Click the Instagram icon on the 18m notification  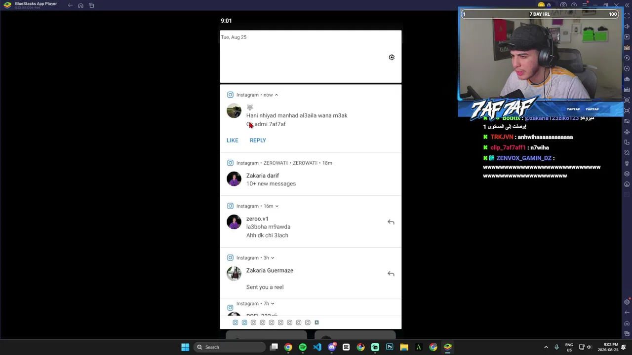click(230, 163)
